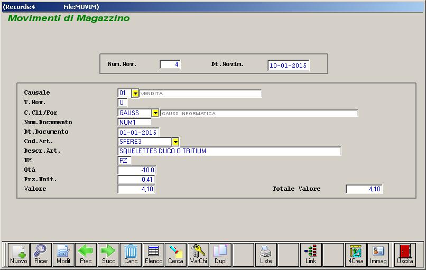426x270 pixels.
Task: Expand the C.Cli/For dropdown arrow
Action: click(x=155, y=113)
